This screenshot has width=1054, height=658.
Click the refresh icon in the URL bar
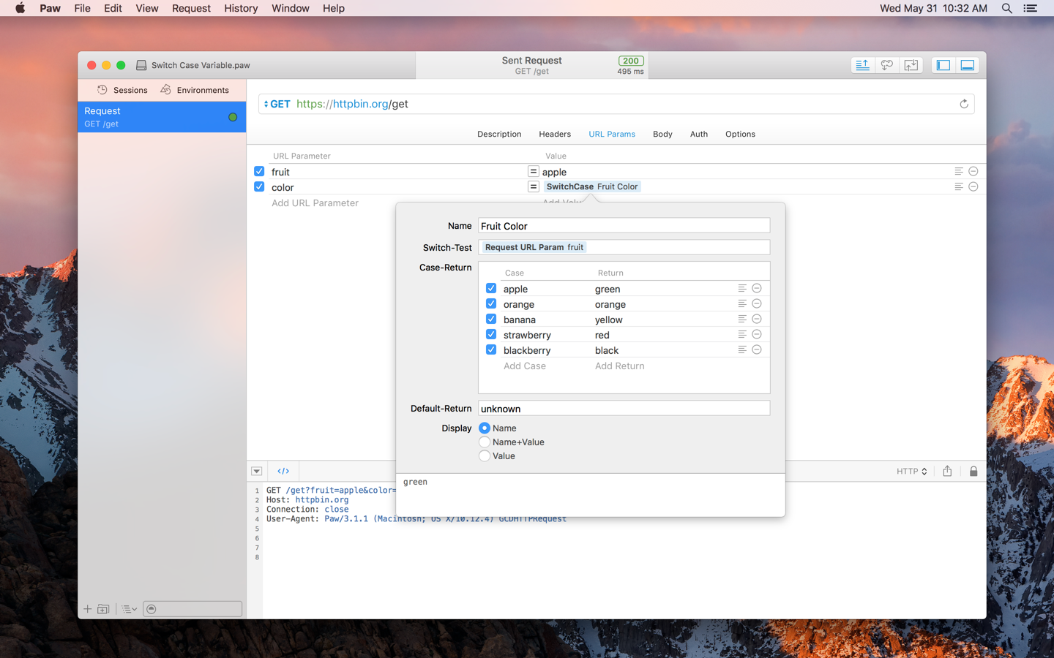tap(963, 104)
